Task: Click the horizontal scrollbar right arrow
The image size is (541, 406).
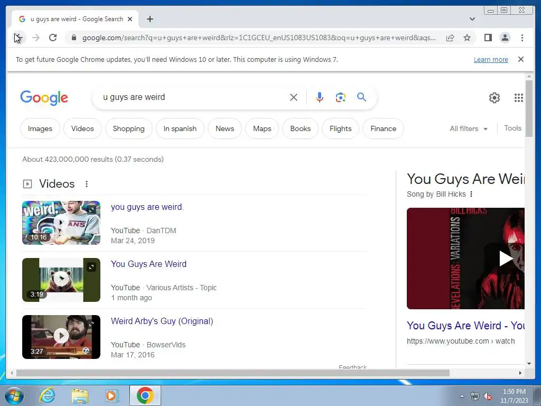Action: tap(520, 373)
